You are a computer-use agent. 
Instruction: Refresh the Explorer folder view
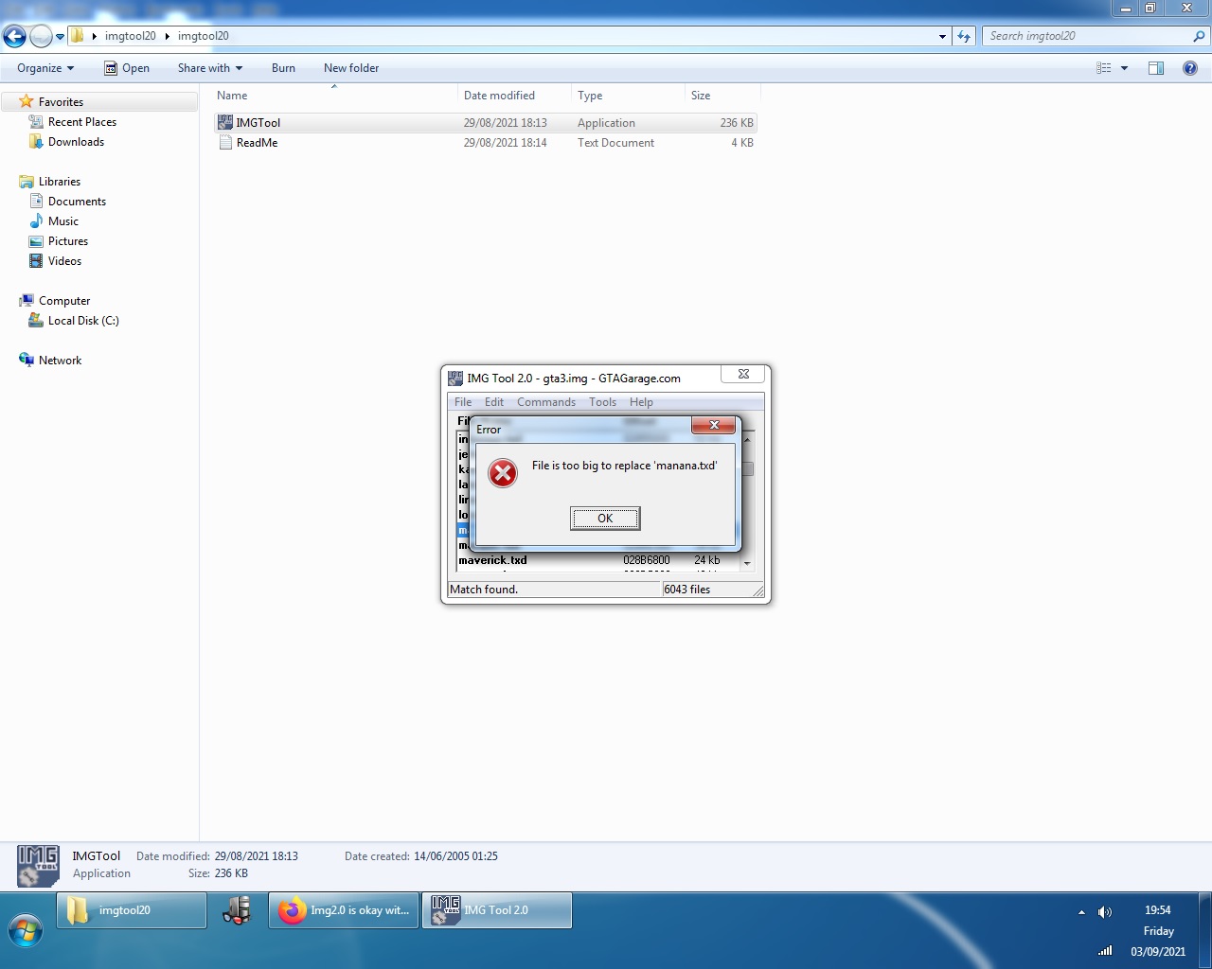[964, 36]
